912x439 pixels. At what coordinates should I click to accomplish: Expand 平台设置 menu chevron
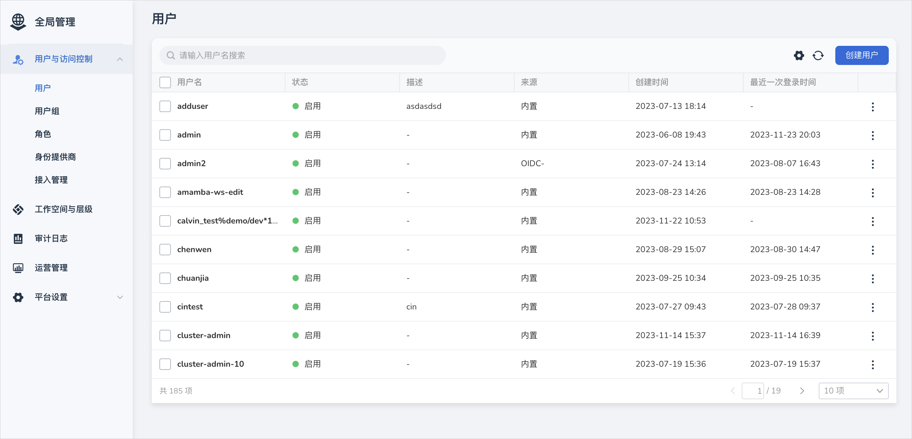coord(120,297)
